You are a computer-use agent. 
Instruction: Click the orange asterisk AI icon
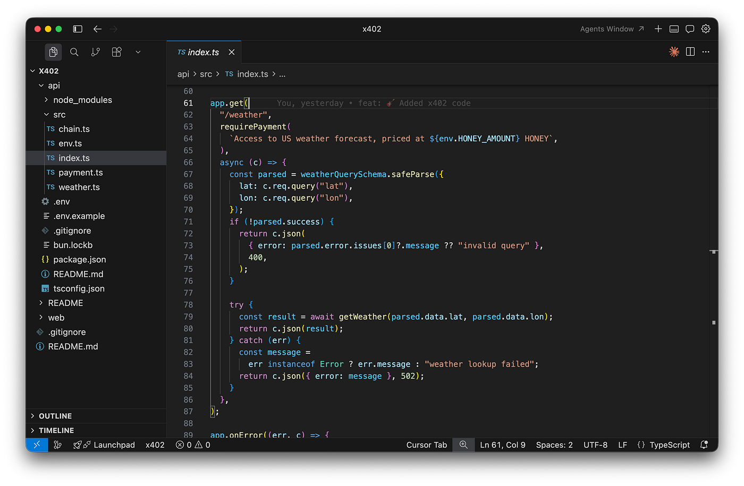[674, 52]
